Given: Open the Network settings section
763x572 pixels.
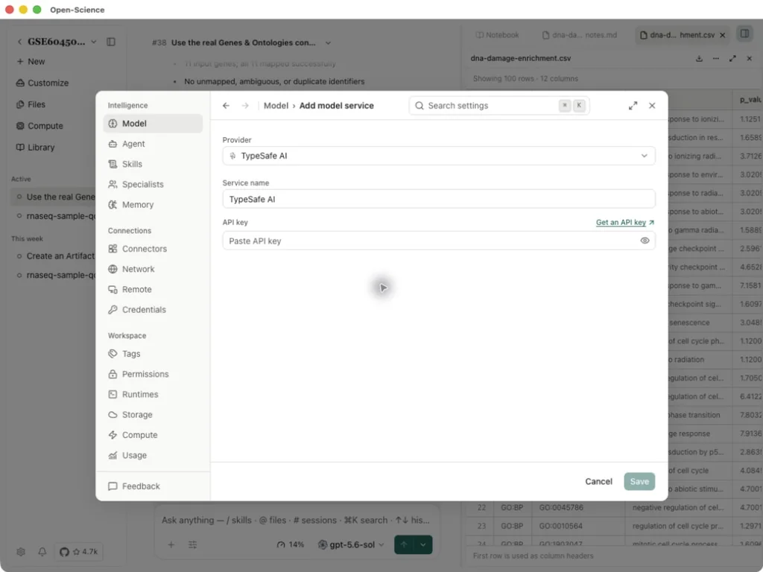Looking at the screenshot, I should tap(153, 269).
